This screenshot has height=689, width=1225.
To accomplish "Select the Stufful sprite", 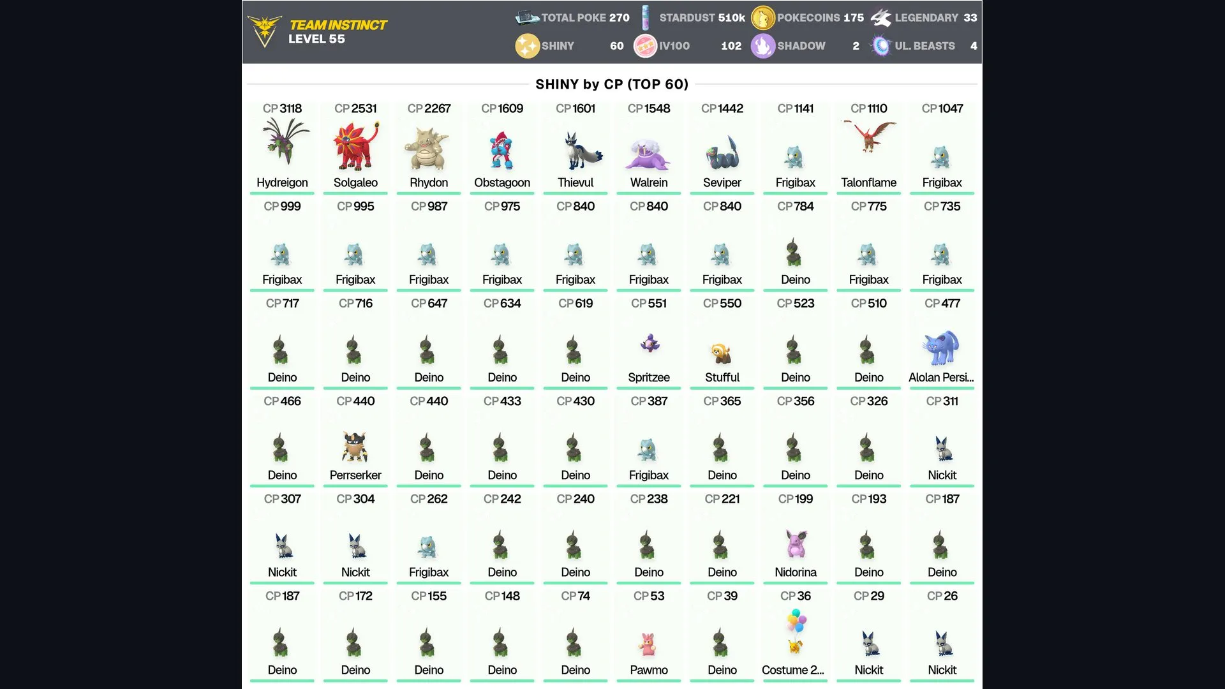I will (x=721, y=353).
